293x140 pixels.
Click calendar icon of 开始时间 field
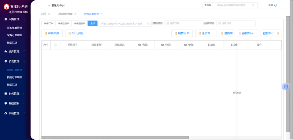tap(167, 23)
